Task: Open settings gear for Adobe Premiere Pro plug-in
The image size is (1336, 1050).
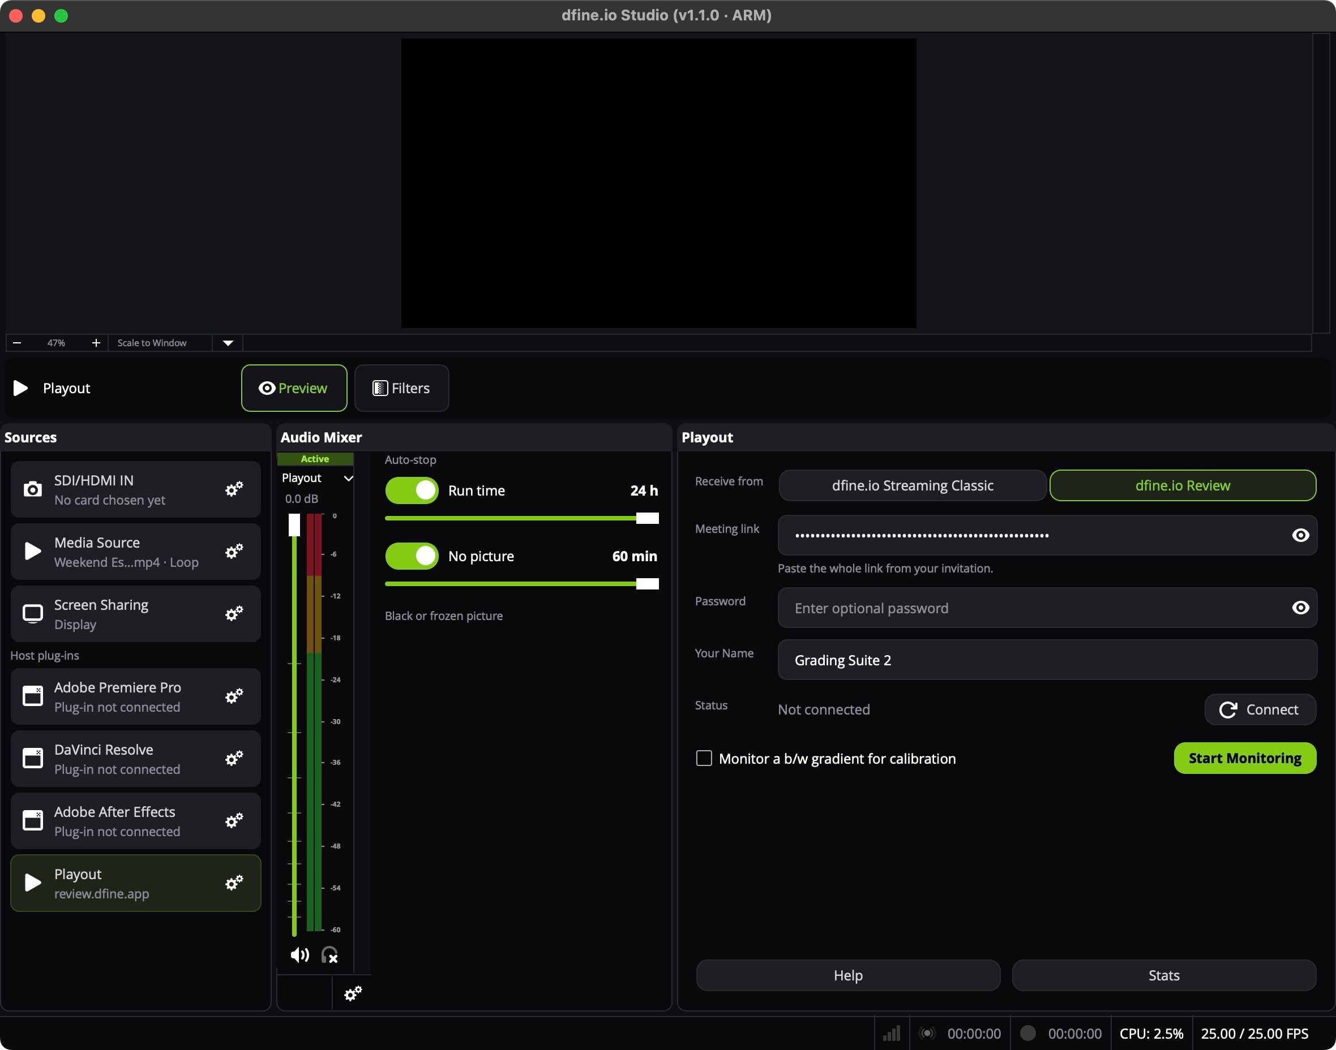Action: click(x=234, y=696)
